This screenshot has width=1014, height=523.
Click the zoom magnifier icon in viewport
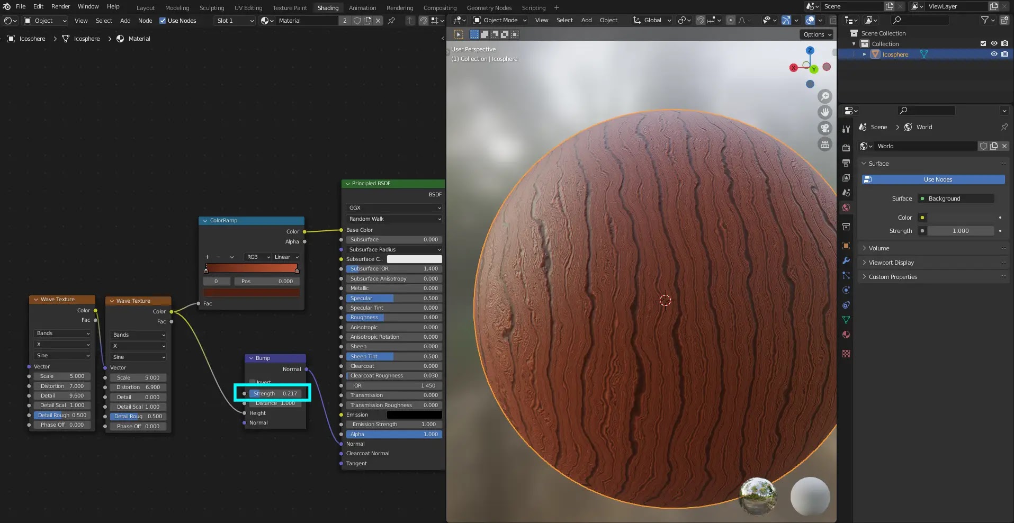pyautogui.click(x=824, y=96)
